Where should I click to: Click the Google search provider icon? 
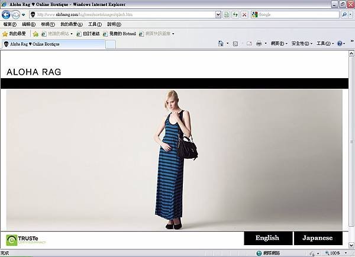[x=254, y=14]
